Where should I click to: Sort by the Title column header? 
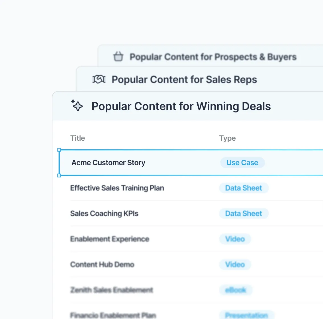click(x=78, y=138)
